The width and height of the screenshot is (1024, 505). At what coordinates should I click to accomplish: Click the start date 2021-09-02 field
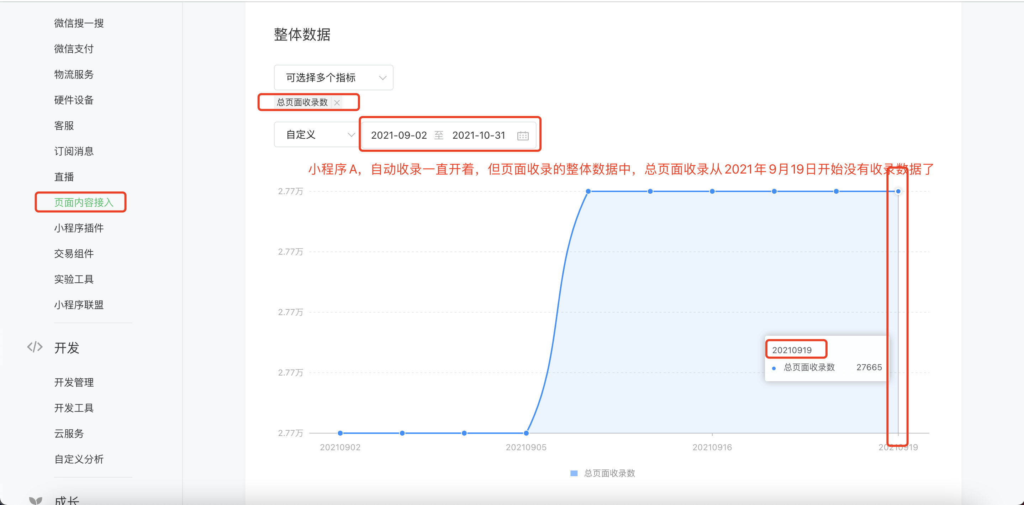pyautogui.click(x=399, y=135)
